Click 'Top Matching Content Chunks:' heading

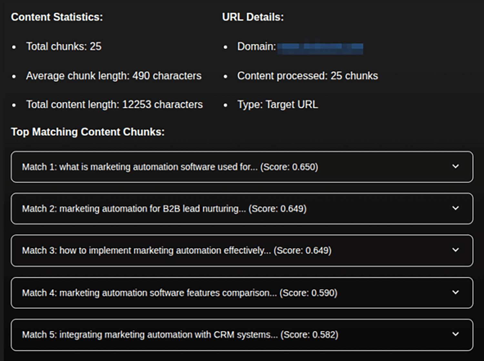click(x=88, y=132)
